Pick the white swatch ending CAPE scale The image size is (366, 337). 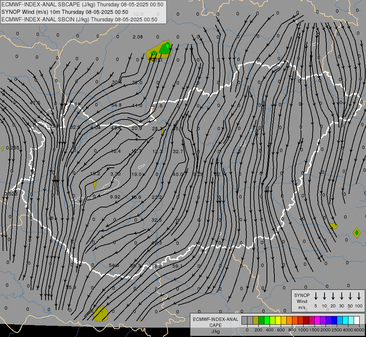(x=356, y=321)
